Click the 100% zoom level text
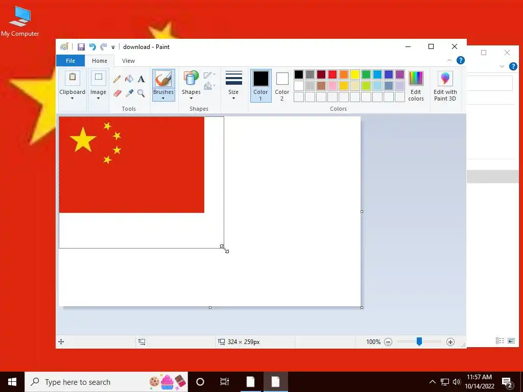523x392 pixels. [373, 341]
